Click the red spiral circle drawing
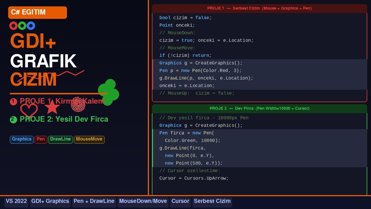This screenshot has height=209, width=371. coord(78,105)
